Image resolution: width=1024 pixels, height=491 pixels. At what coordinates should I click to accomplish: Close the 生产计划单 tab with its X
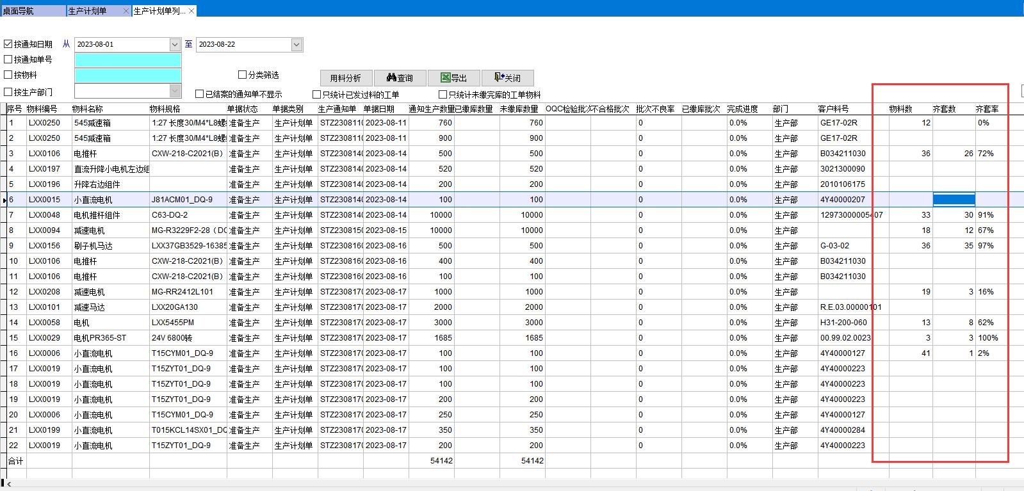point(126,11)
